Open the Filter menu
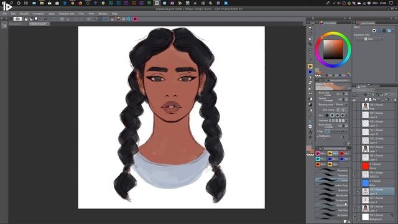Image resolution: width=398 pixels, height=224 pixels. (91, 14)
